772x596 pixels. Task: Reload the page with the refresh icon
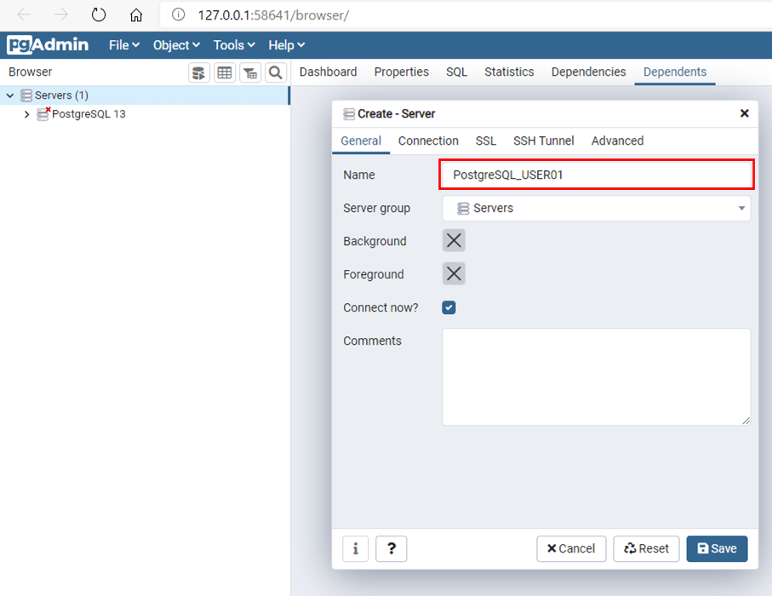point(99,15)
